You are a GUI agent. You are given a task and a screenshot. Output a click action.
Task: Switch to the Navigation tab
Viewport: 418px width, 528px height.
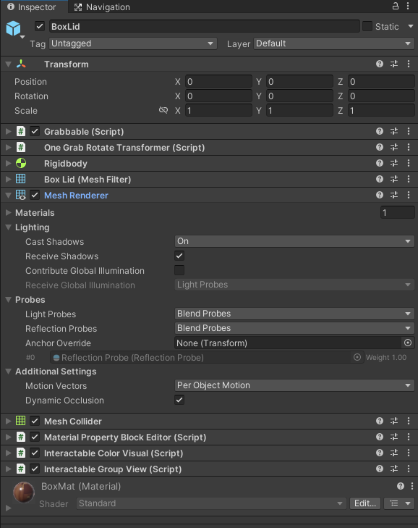[x=102, y=7]
